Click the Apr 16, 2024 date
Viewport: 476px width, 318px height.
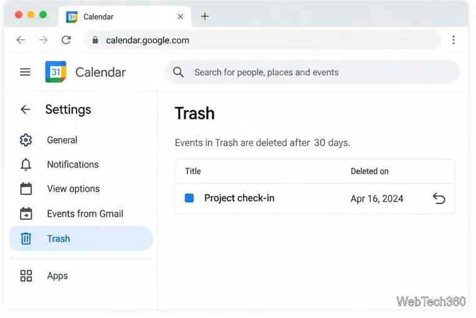coord(377,198)
